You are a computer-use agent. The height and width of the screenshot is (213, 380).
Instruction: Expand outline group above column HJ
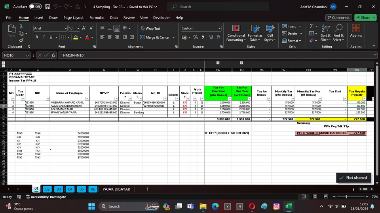pos(241,63)
